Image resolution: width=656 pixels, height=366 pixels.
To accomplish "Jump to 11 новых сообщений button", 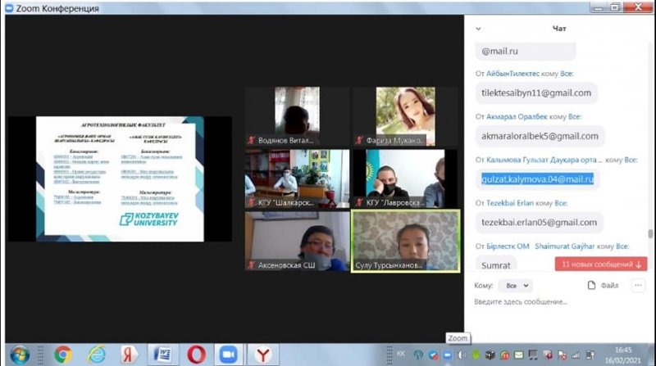I will tap(601, 264).
